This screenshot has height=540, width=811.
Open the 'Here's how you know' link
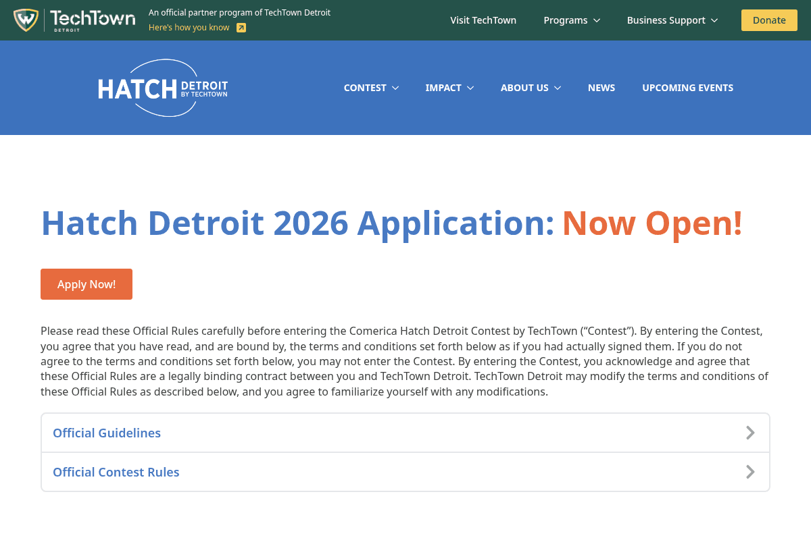189,28
